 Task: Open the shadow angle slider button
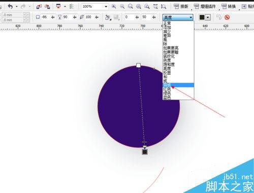[x=53, y=17]
